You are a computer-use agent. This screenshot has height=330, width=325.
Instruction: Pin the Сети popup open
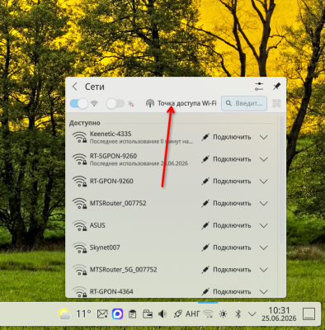tap(276, 87)
